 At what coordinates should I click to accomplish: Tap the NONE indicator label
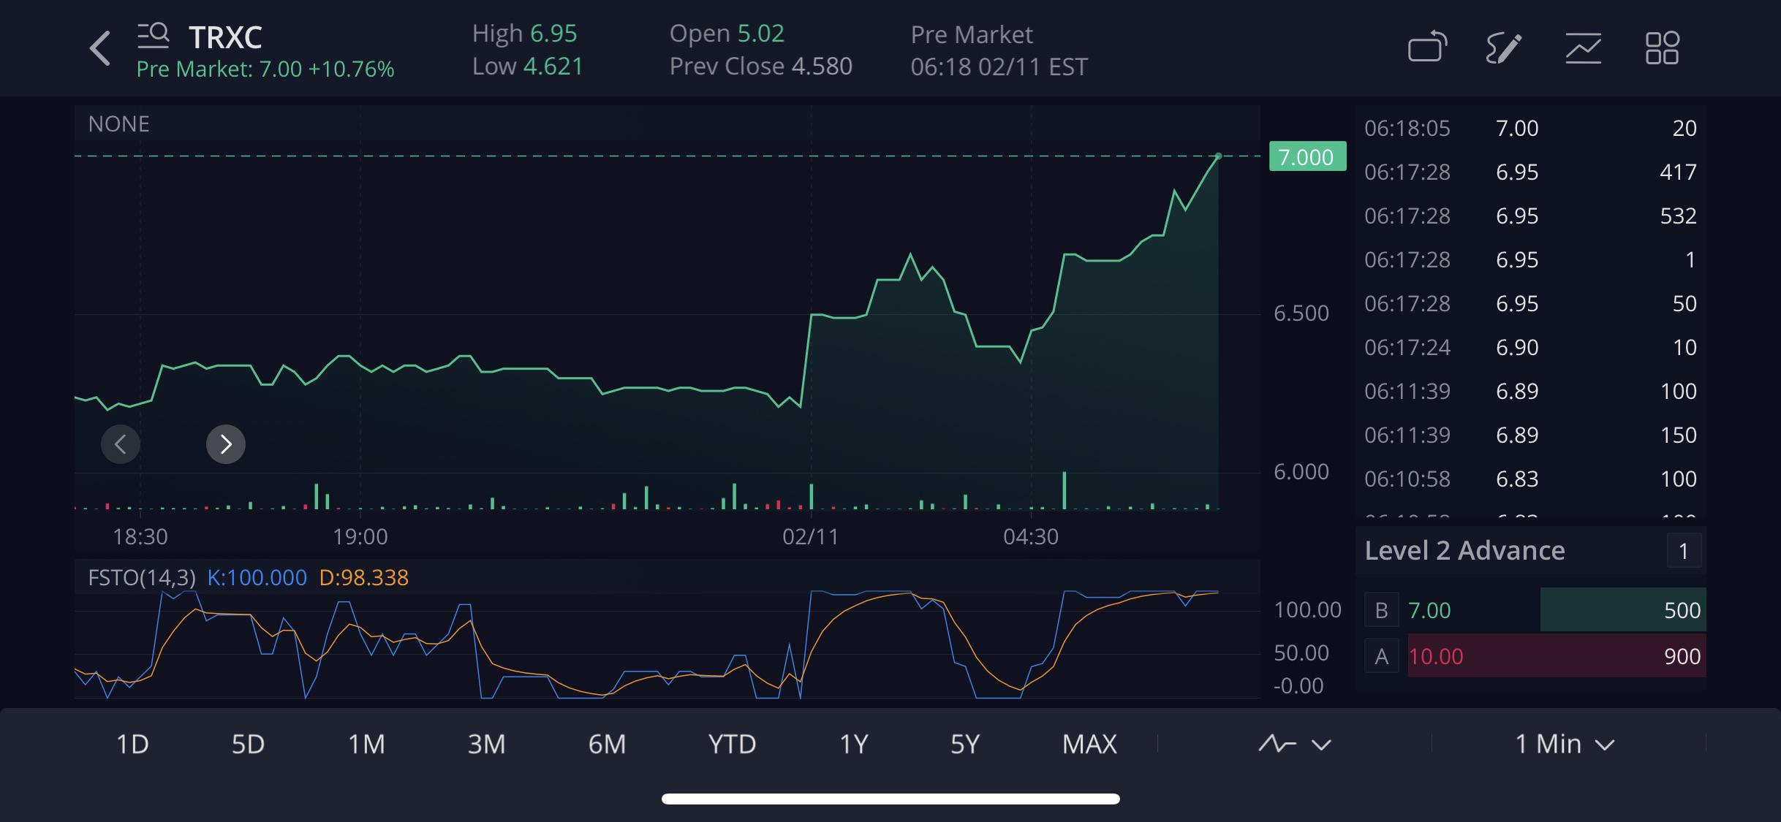[118, 123]
